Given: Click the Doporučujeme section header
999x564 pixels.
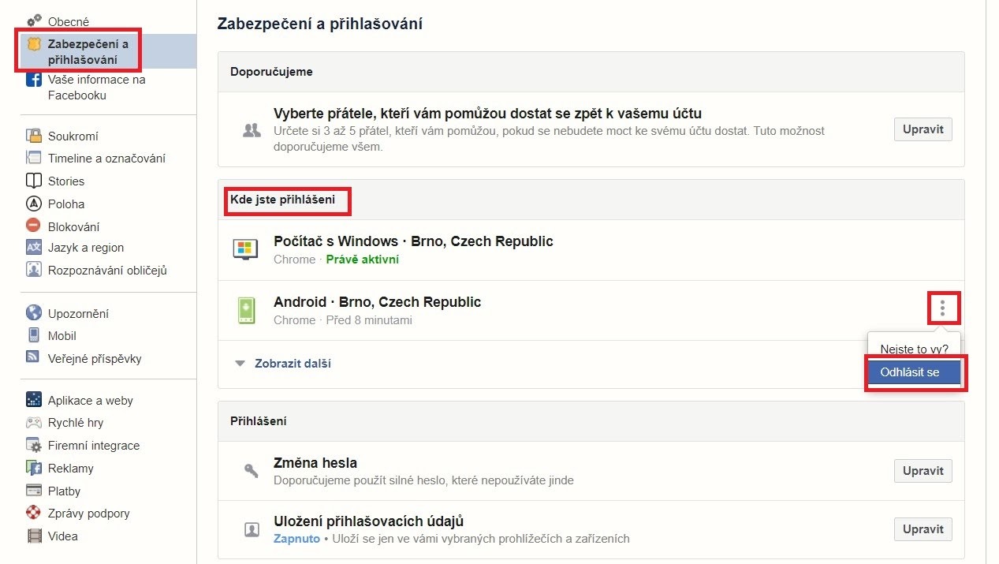Looking at the screenshot, I should tap(271, 72).
